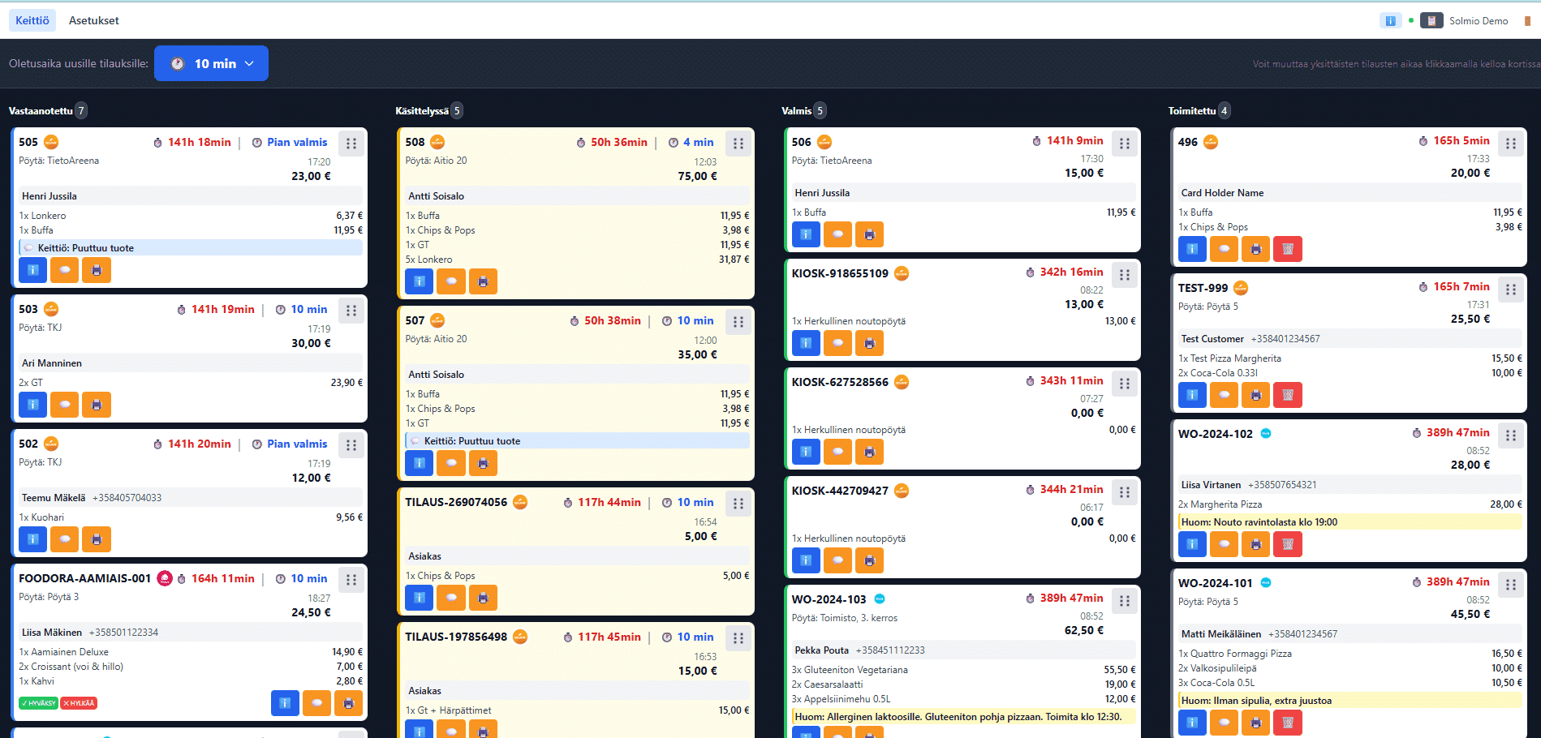
Task: Approve FOODORA order with Hyväksy
Action: coord(38,703)
